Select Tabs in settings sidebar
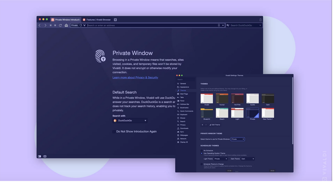Image resolution: width=333 pixels, height=182 pixels. tap(185, 97)
